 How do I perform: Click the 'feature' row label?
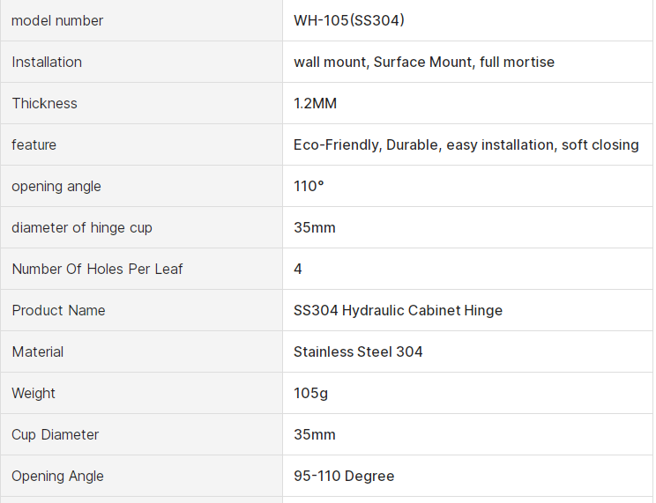pos(34,144)
